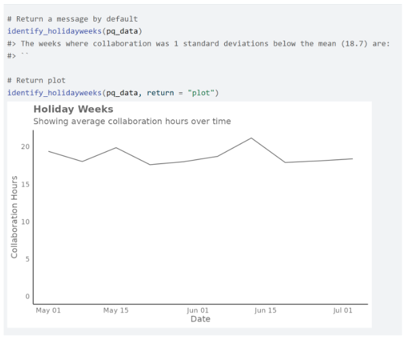Click the subtitle 'Showing average collaboration hours over time'
The height and width of the screenshot is (339, 407).
(x=132, y=121)
